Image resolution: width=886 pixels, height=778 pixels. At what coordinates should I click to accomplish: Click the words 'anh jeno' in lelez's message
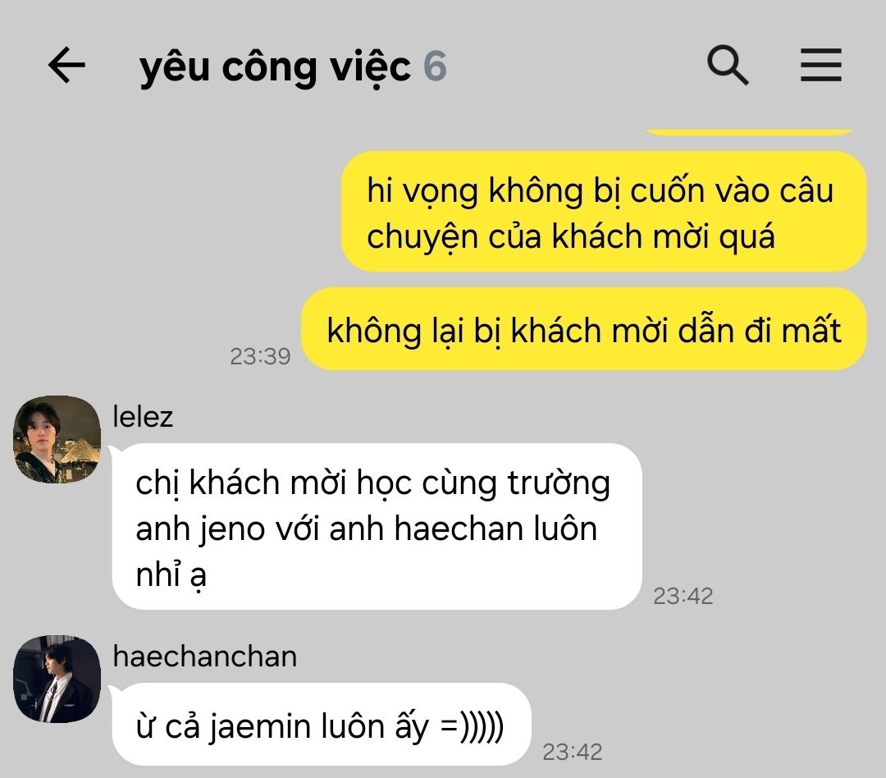201,530
